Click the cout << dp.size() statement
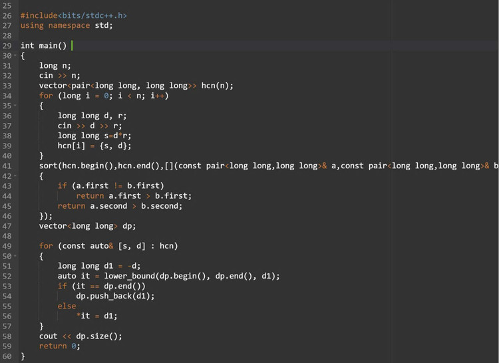Viewport: 499px width, 363px height. click(80, 336)
